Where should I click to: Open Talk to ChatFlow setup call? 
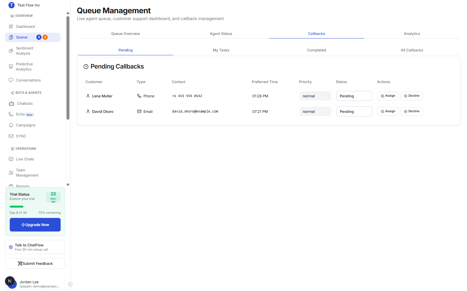pyautogui.click(x=35, y=247)
